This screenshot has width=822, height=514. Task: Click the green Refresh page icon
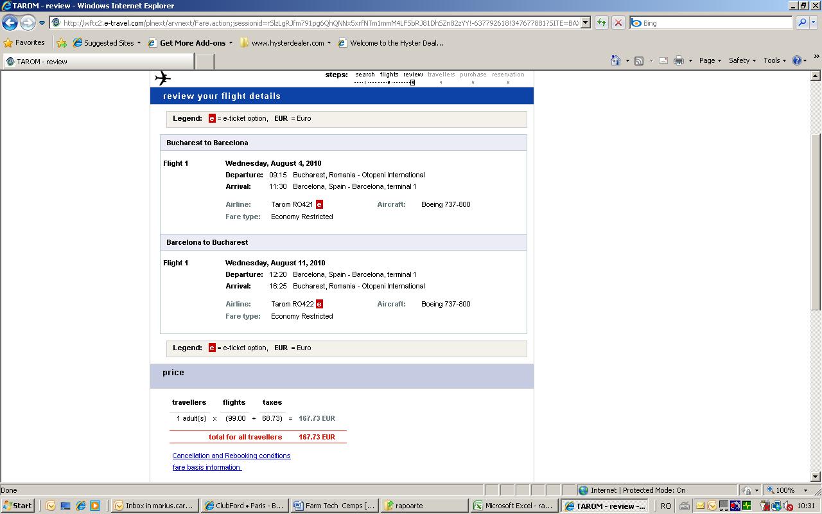click(602, 22)
